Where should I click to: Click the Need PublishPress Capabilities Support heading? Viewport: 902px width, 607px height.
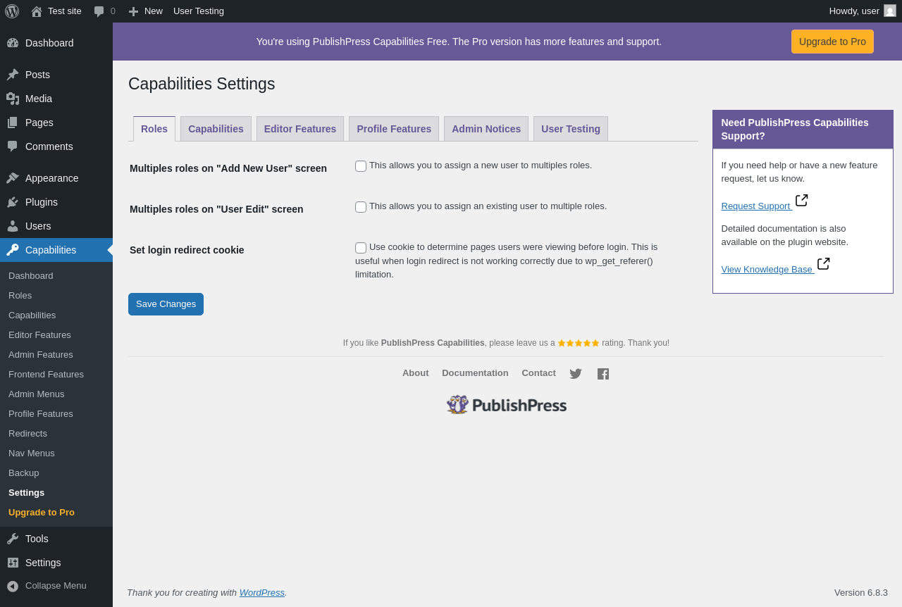click(x=803, y=130)
